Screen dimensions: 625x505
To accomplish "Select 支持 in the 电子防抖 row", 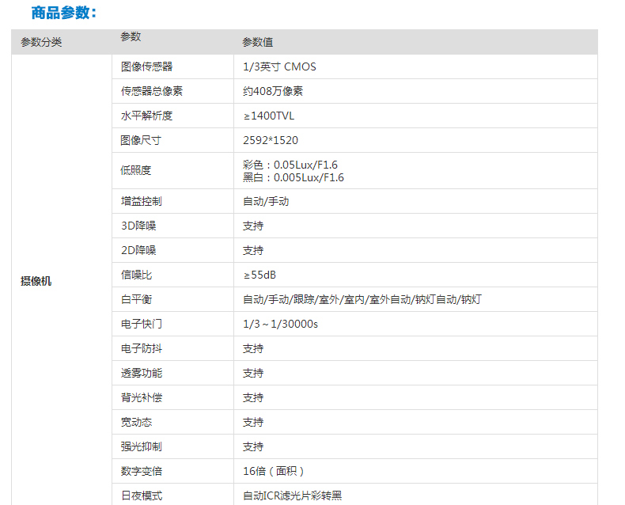I will pos(253,348).
